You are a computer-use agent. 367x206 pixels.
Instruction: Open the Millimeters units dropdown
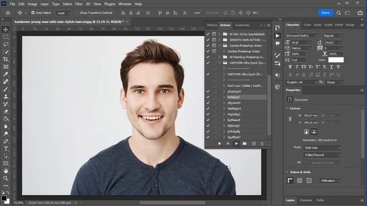point(330,181)
